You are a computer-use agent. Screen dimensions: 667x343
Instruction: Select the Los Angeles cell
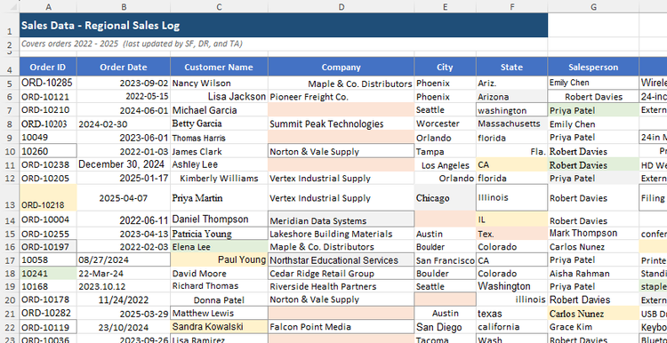[x=445, y=165]
